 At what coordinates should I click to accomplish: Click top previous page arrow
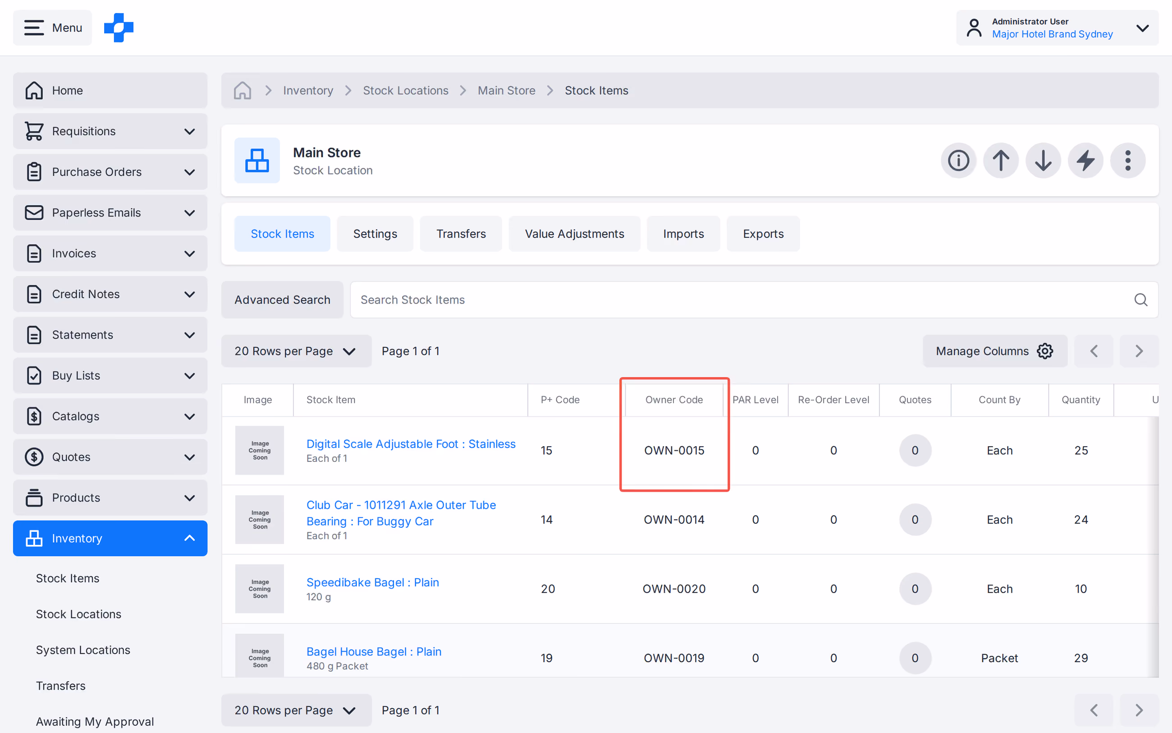(x=1094, y=351)
